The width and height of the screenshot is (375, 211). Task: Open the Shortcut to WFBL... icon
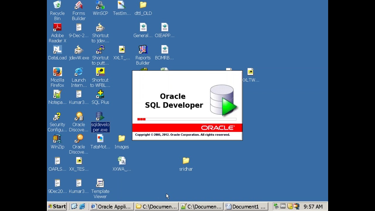(x=100, y=77)
